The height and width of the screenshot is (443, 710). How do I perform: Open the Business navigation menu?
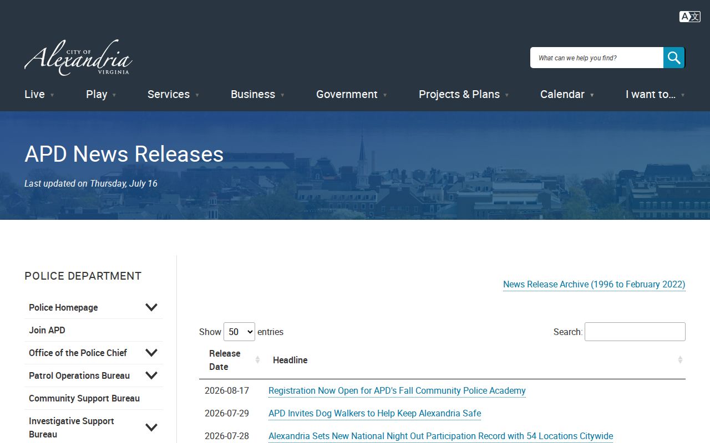(x=257, y=94)
